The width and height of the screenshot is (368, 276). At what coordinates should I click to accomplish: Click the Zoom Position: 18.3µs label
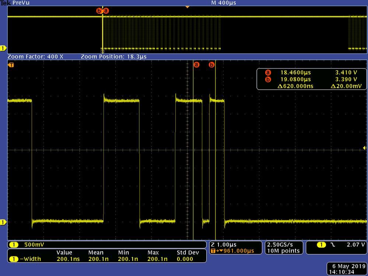[x=114, y=56]
